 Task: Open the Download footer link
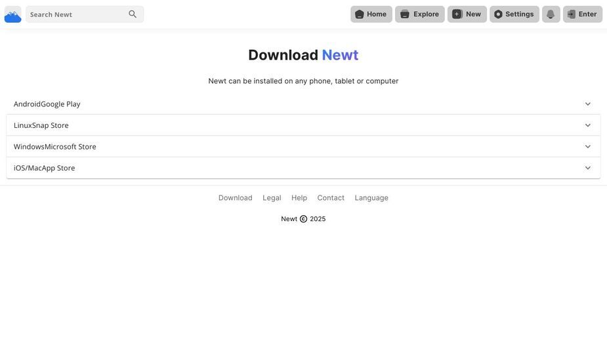point(236,198)
